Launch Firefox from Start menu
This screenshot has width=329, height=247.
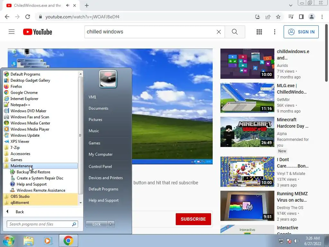pyautogui.click(x=40, y=86)
